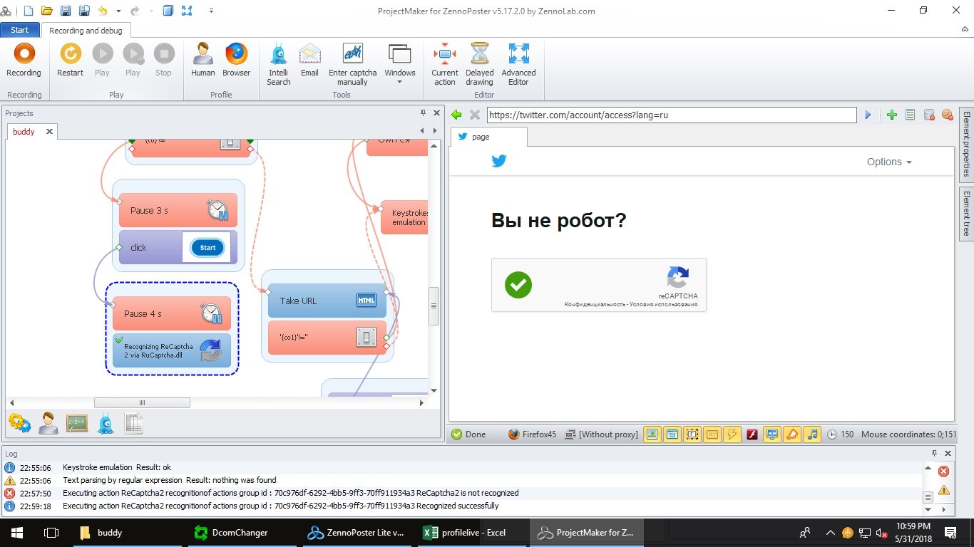The height and width of the screenshot is (547, 974).
Task: Click the Twitter bird logo
Action: 499,162
